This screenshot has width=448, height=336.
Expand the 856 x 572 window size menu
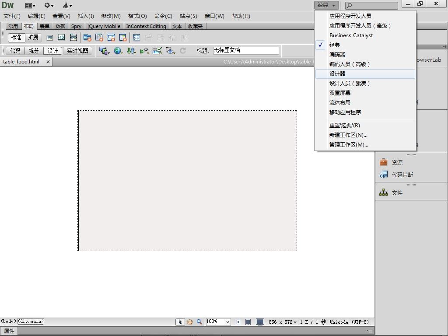(283, 322)
